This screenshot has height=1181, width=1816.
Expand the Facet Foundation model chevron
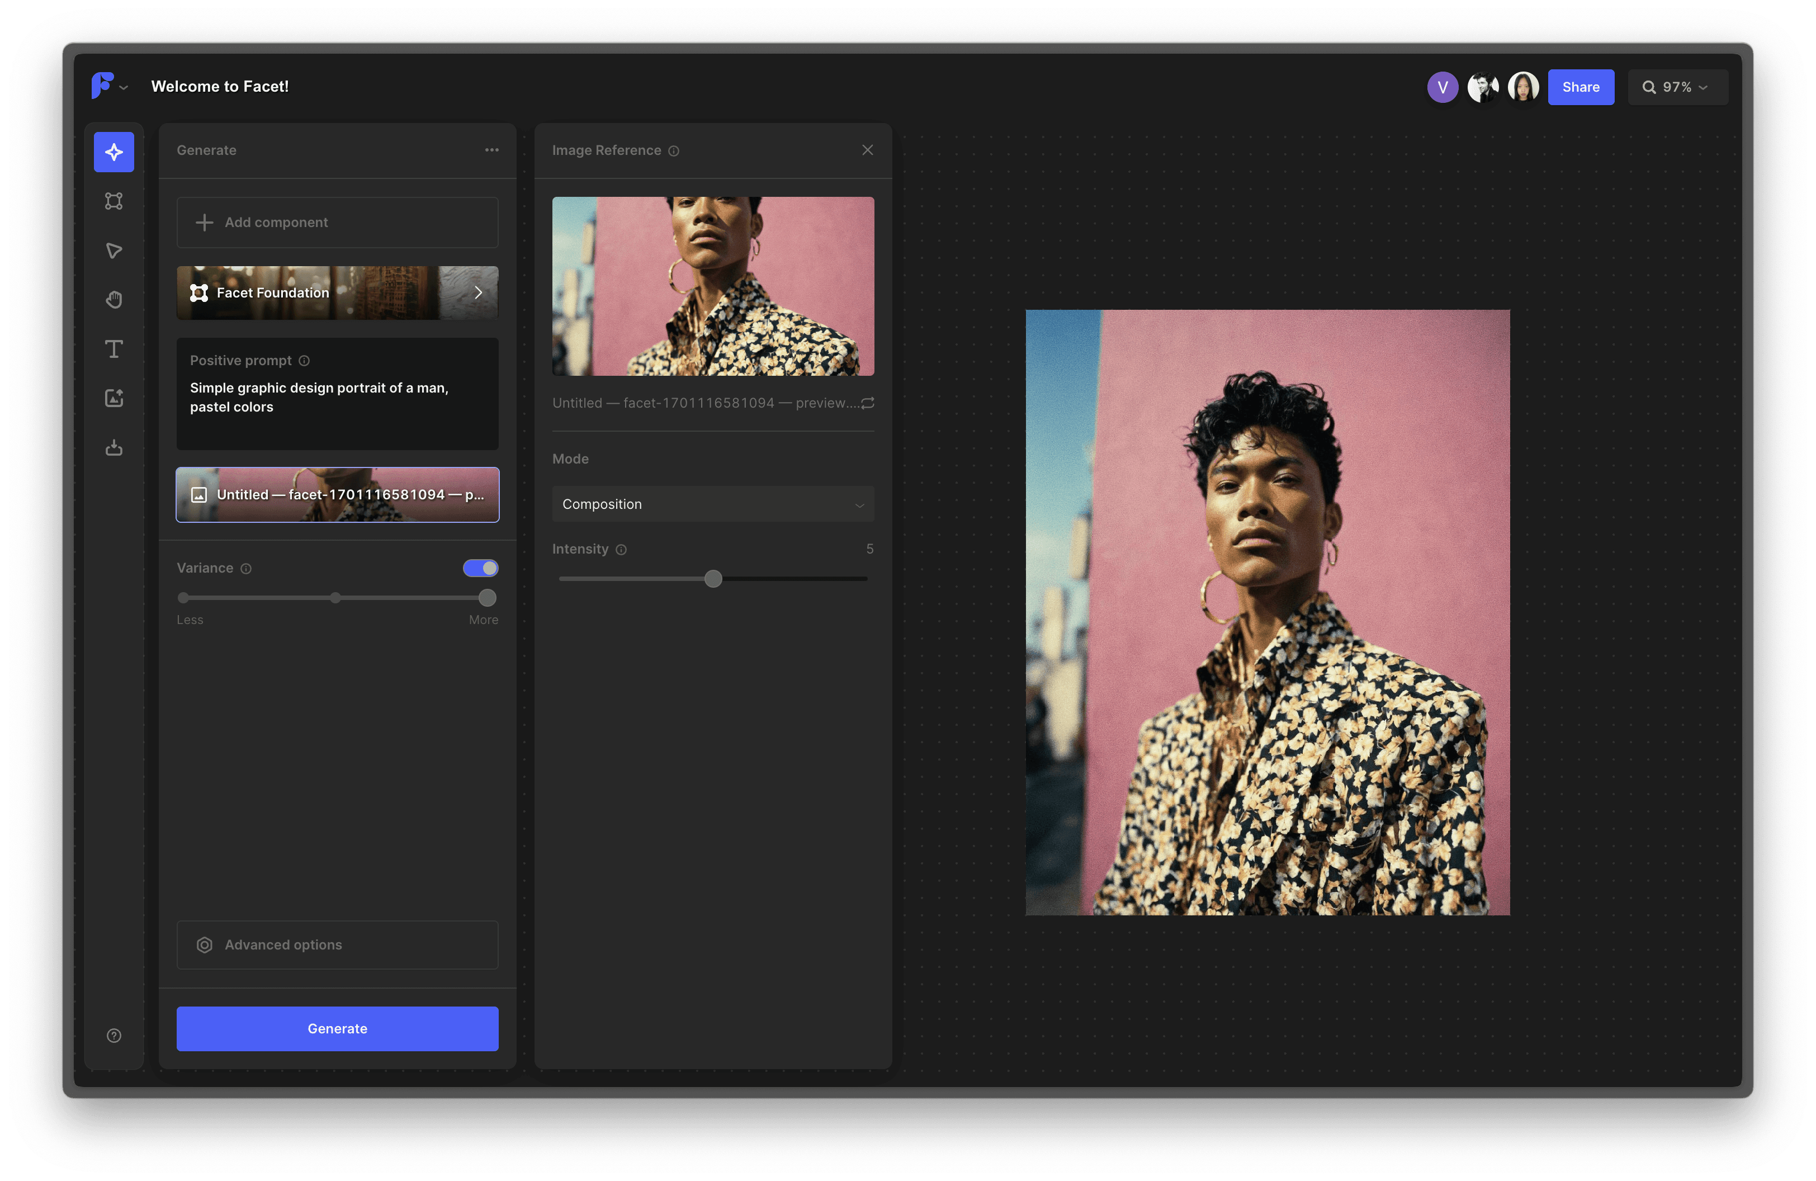pyautogui.click(x=479, y=293)
